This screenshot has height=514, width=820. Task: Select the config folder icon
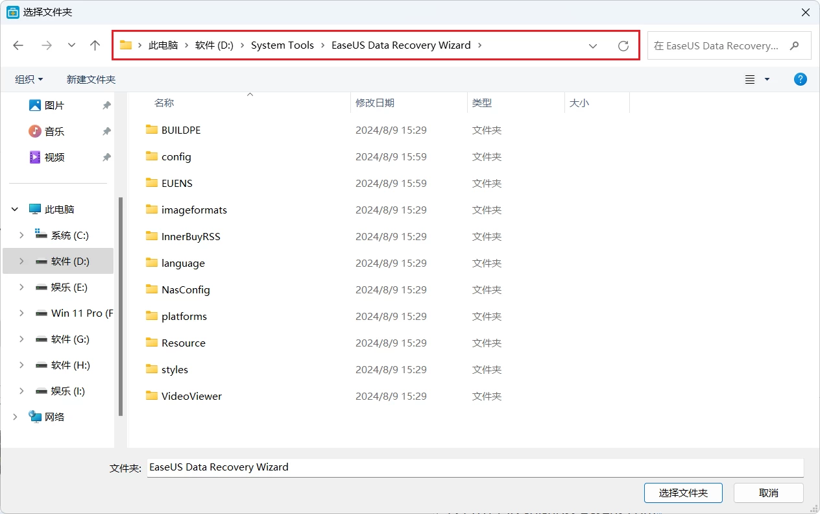pos(152,156)
